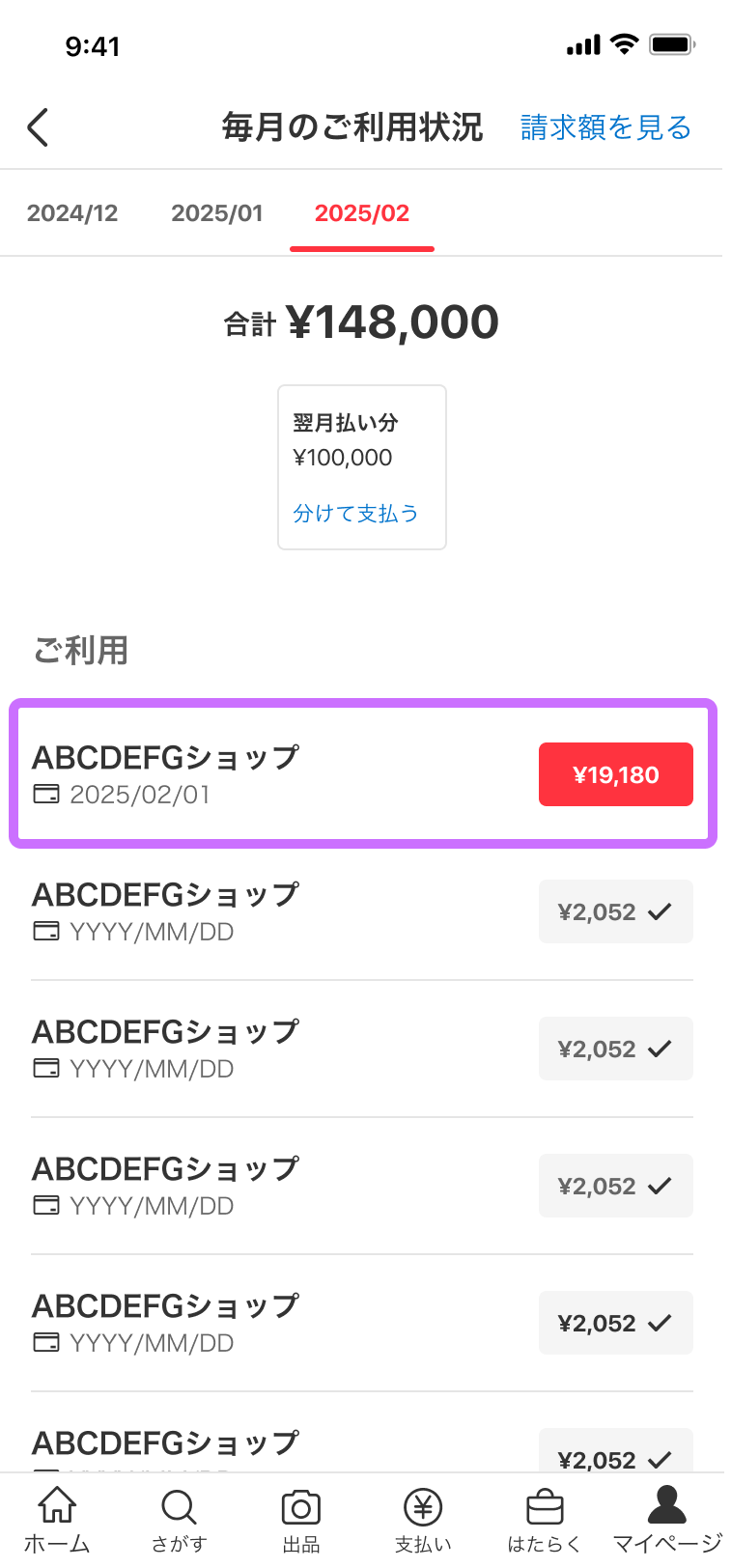Image resolution: width=731 pixels, height=1568 pixels.
Task: Open the 翌月払い分 ¥100,000 card
Action: click(362, 467)
